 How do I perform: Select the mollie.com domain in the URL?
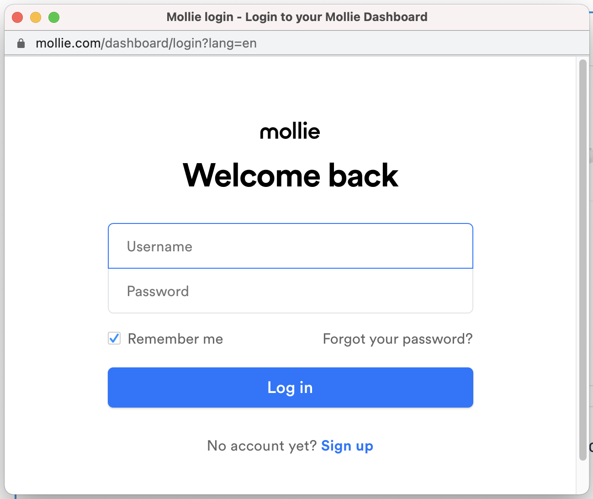pyautogui.click(x=68, y=43)
